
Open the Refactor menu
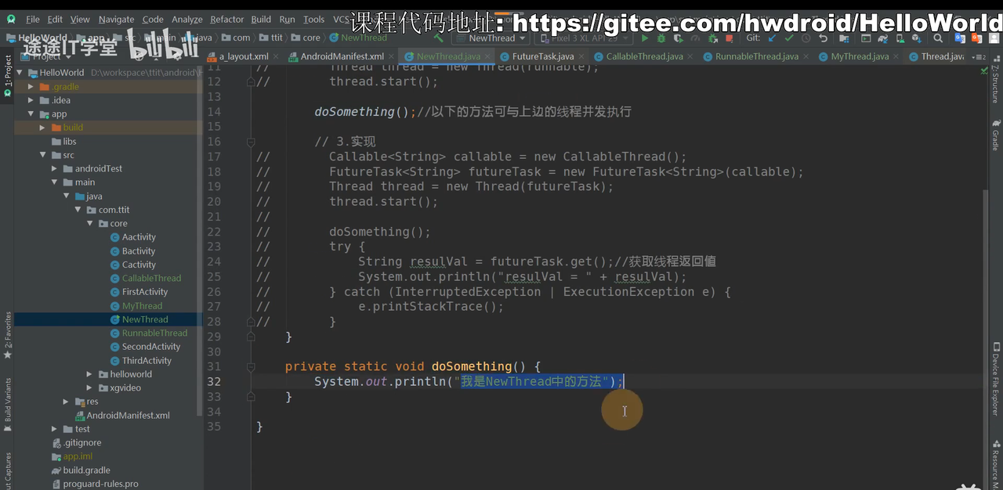226,19
